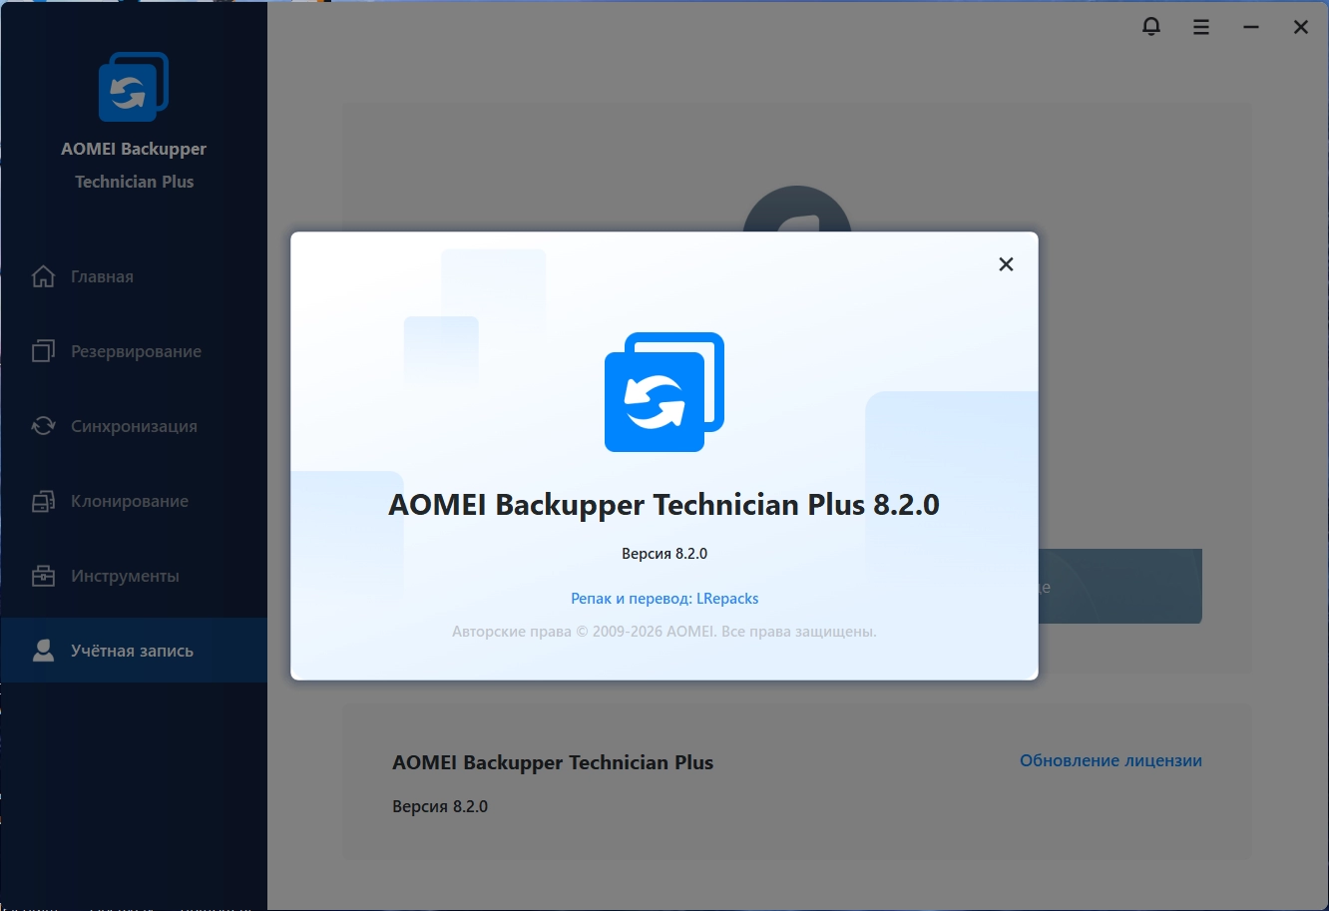The height and width of the screenshot is (911, 1329).
Task: Click 'Версия 8.2.0' inside the About dialog
Action: click(x=664, y=554)
